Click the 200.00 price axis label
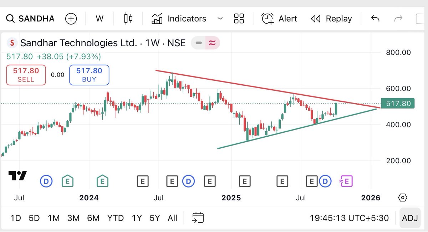The image size is (428, 232). coord(398,160)
